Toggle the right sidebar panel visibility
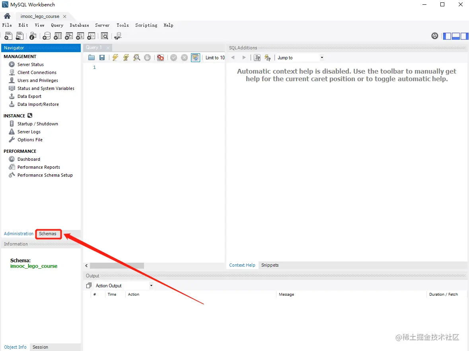Viewport: 469px width, 351px height. tap(464, 36)
